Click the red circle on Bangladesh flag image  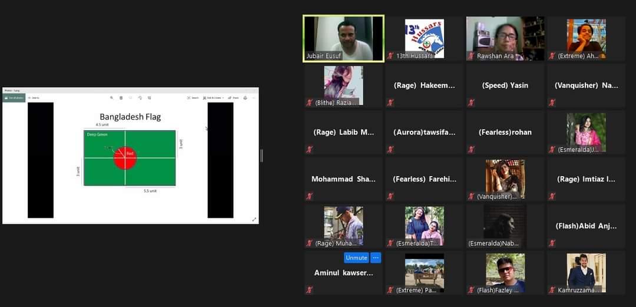[x=125, y=158]
